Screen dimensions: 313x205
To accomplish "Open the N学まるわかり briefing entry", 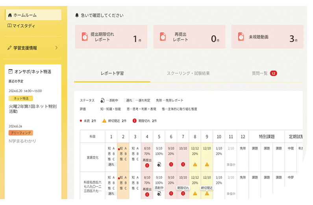I will click(x=22, y=141).
